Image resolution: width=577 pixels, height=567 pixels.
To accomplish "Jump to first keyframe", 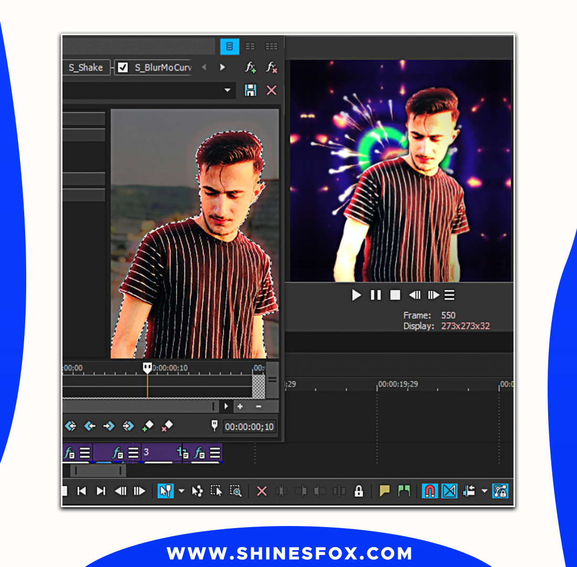I will (71, 426).
